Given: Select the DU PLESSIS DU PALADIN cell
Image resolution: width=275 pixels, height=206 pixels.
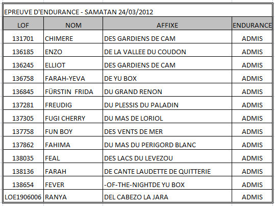Looking at the screenshot, I should 167,103.
